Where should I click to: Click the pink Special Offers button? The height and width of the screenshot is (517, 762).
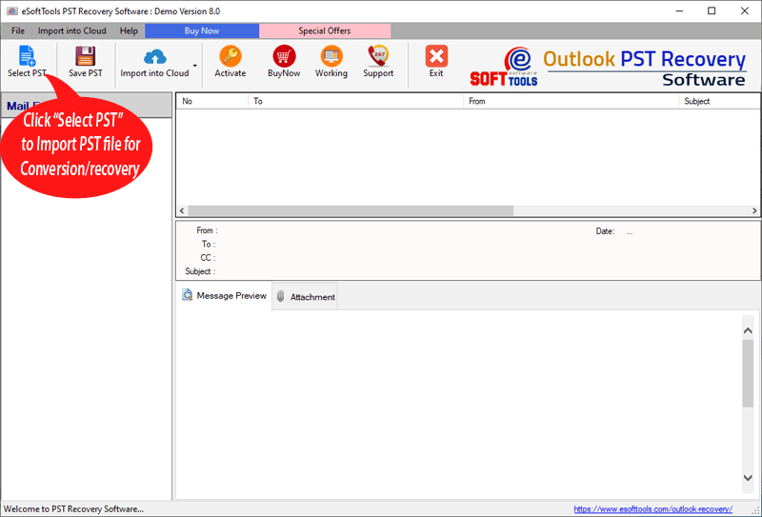(x=325, y=30)
